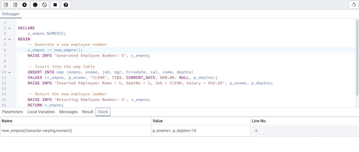359x152 pixels.
Task: Clear all breakpoints using the crossed circle icon
Action: tap(44, 5)
